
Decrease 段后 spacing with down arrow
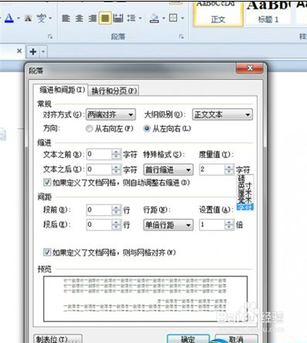point(117,228)
